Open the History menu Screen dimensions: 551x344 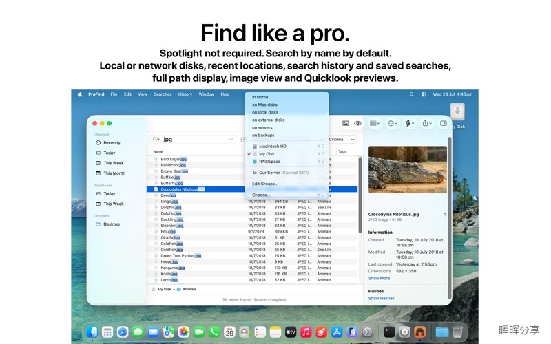click(185, 94)
